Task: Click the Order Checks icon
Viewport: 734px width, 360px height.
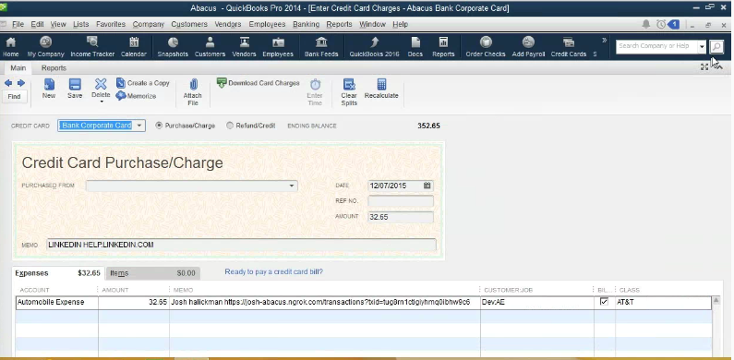Action: 486,47
